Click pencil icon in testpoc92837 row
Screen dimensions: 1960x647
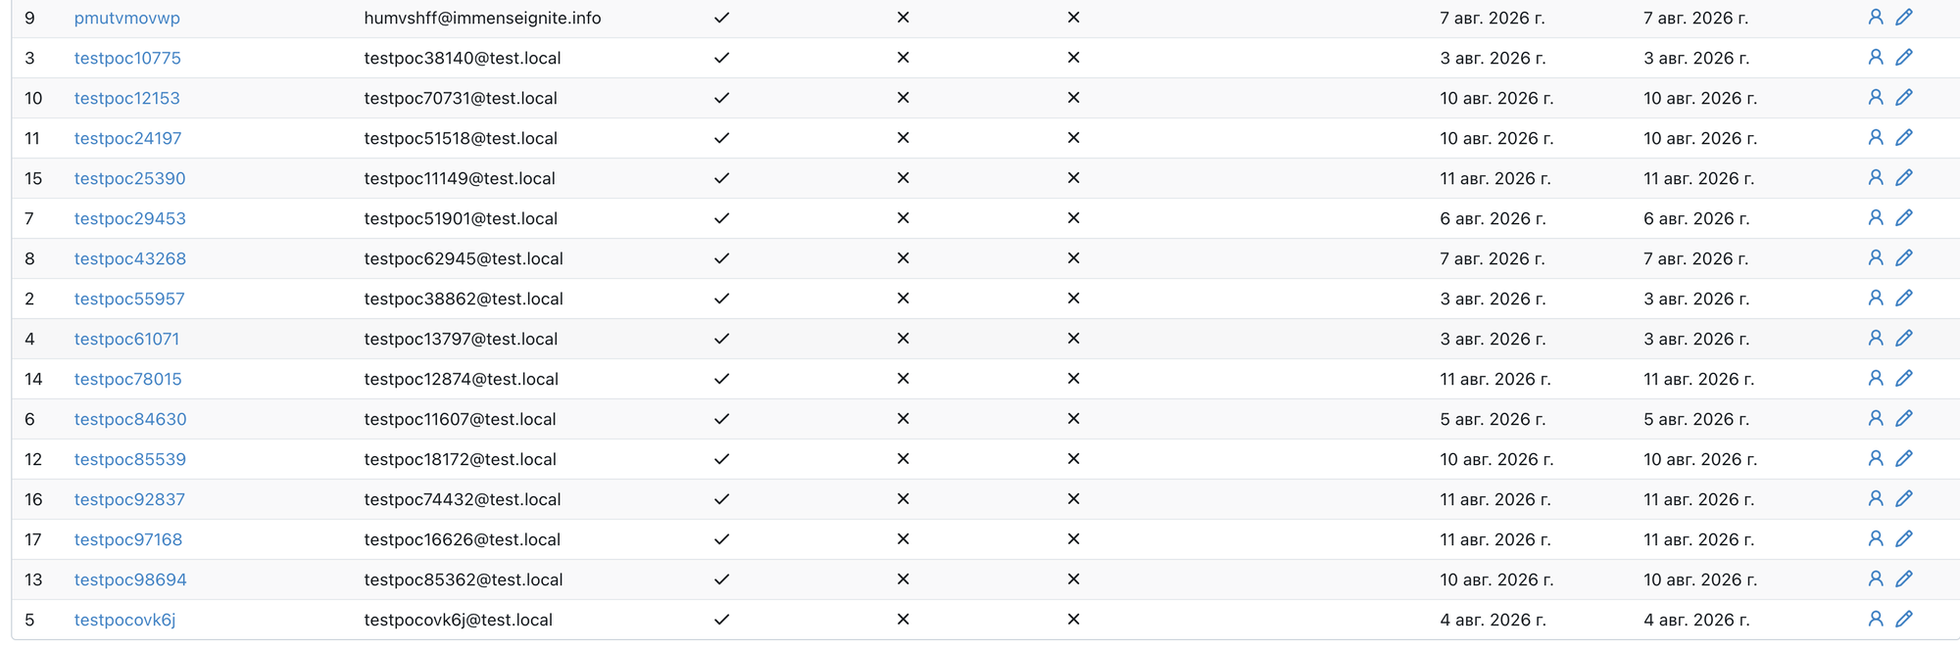pyautogui.click(x=1904, y=498)
